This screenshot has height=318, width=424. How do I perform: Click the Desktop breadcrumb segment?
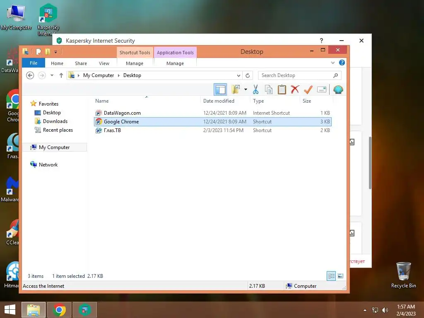(132, 75)
